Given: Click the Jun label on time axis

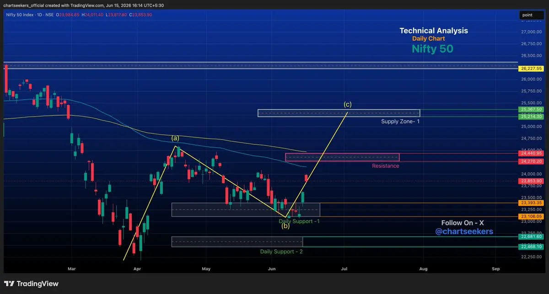Looking at the screenshot, I should (272, 269).
